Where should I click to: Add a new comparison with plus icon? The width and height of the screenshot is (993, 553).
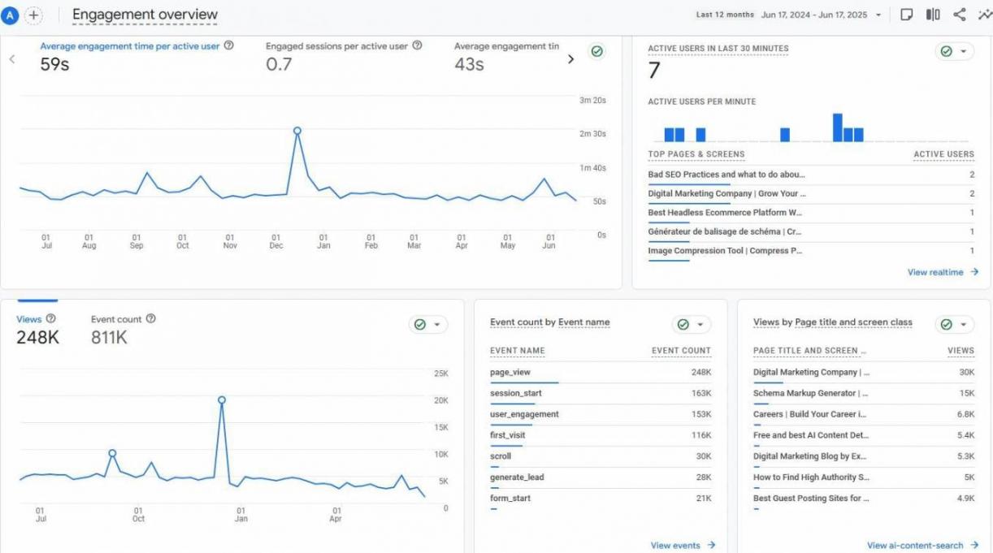[x=33, y=15]
